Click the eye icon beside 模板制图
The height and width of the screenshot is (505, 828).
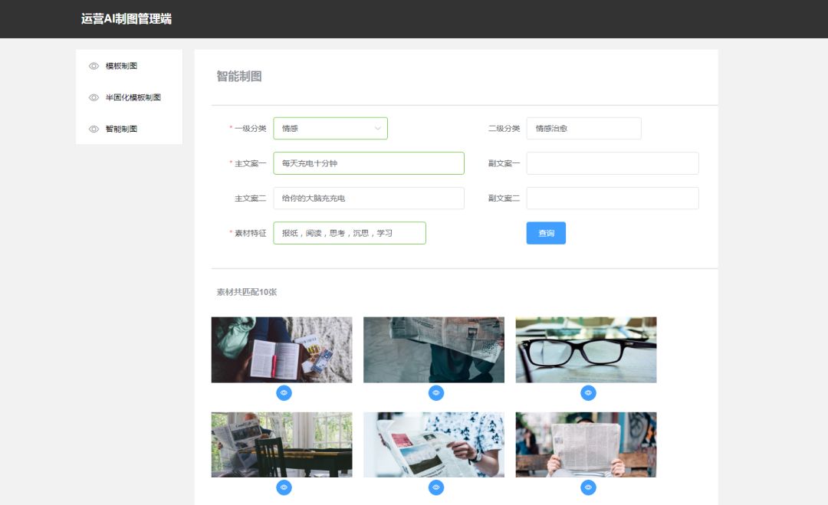click(x=94, y=66)
